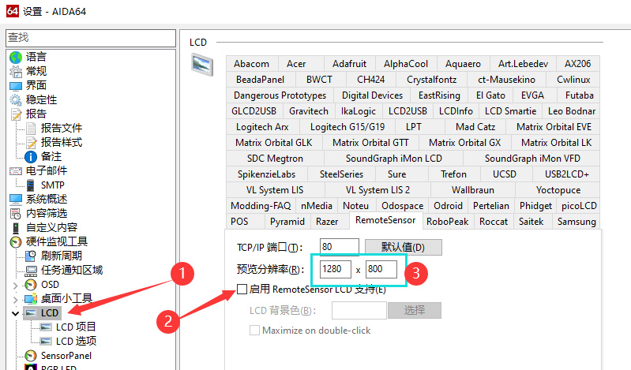Open the LCD Smartie tab

[510, 111]
